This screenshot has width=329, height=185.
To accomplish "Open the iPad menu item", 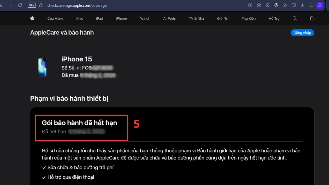I will (100, 19).
